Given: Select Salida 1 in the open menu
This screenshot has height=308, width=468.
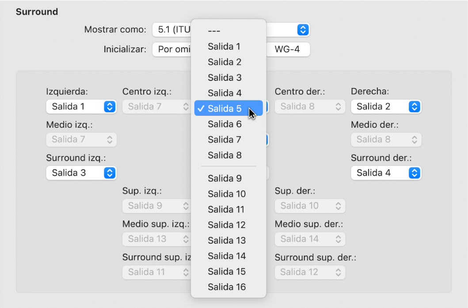Looking at the screenshot, I should (x=224, y=46).
